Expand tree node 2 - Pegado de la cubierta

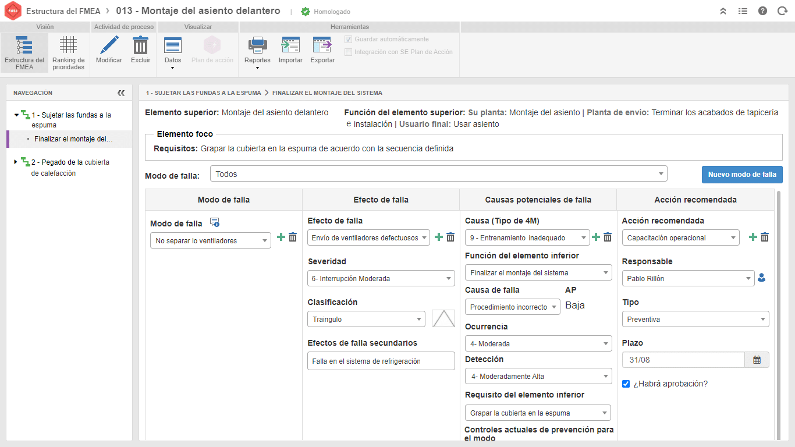point(16,162)
